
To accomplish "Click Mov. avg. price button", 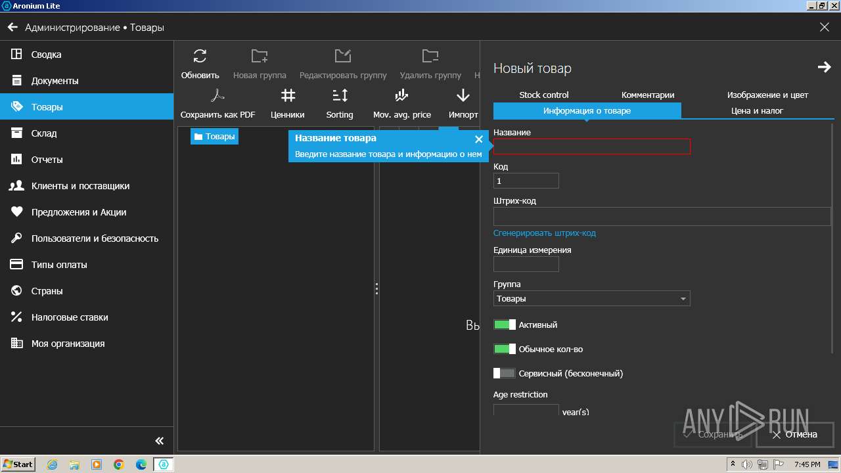I will coord(402,104).
